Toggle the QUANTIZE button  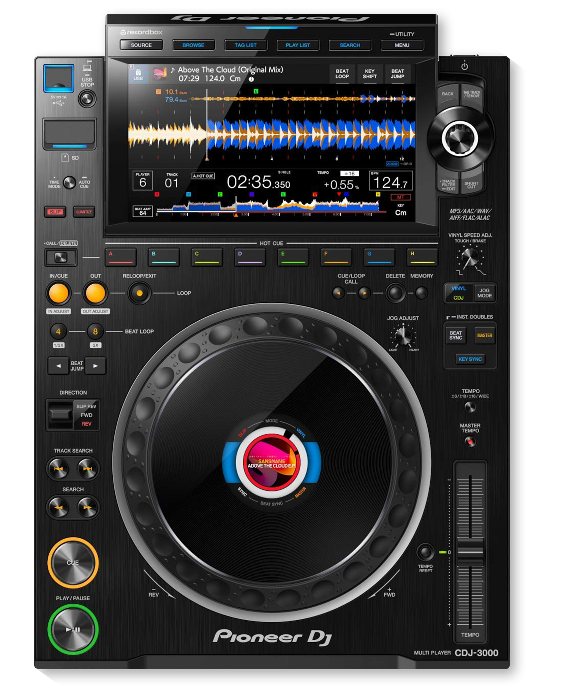[84, 212]
